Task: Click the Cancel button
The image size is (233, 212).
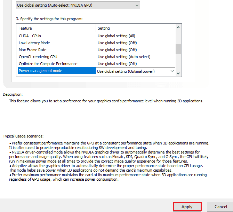Action: pos(220,207)
